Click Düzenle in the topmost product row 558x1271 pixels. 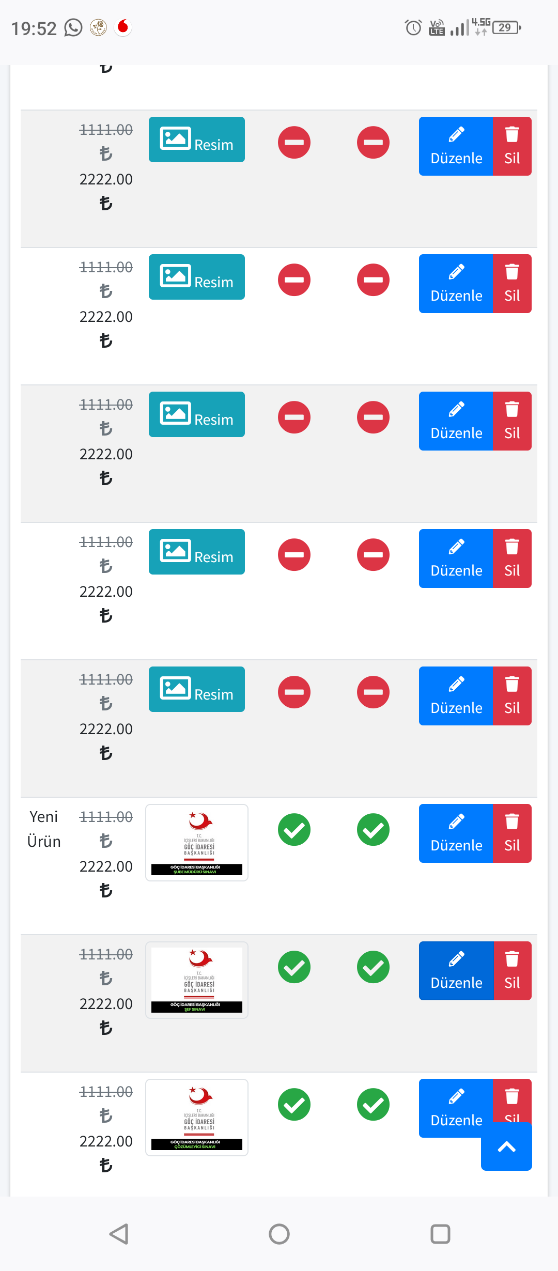(456, 146)
